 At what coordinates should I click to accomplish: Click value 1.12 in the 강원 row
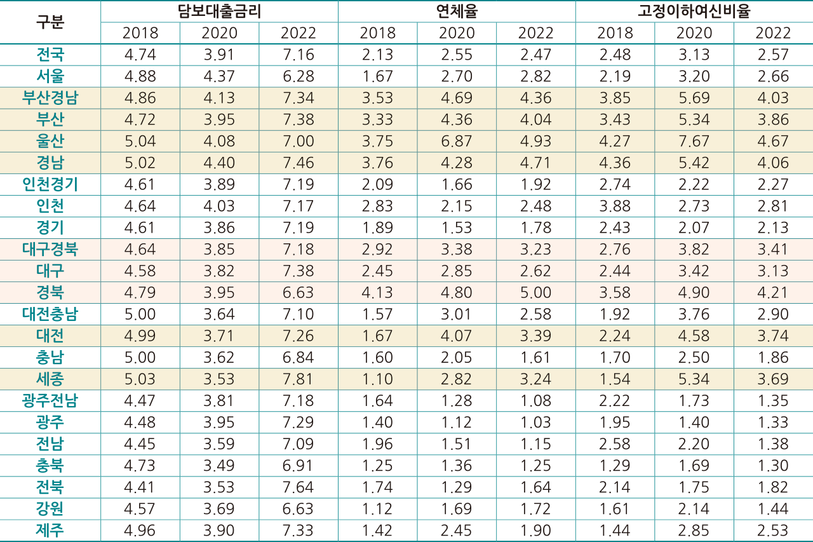[377, 508]
